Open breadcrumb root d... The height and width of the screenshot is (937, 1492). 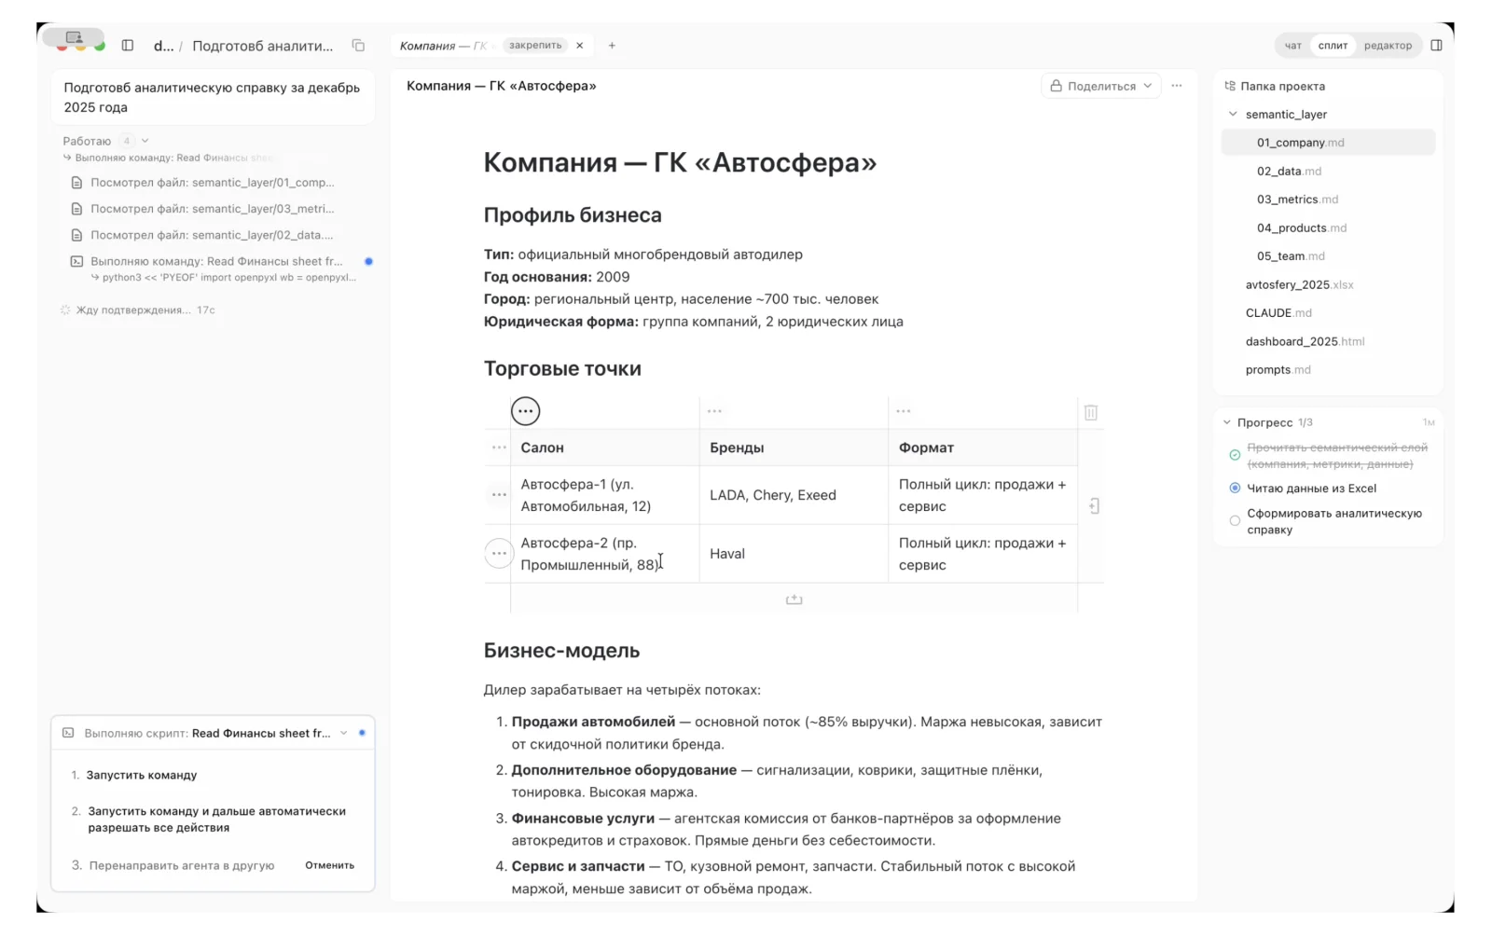click(x=163, y=46)
